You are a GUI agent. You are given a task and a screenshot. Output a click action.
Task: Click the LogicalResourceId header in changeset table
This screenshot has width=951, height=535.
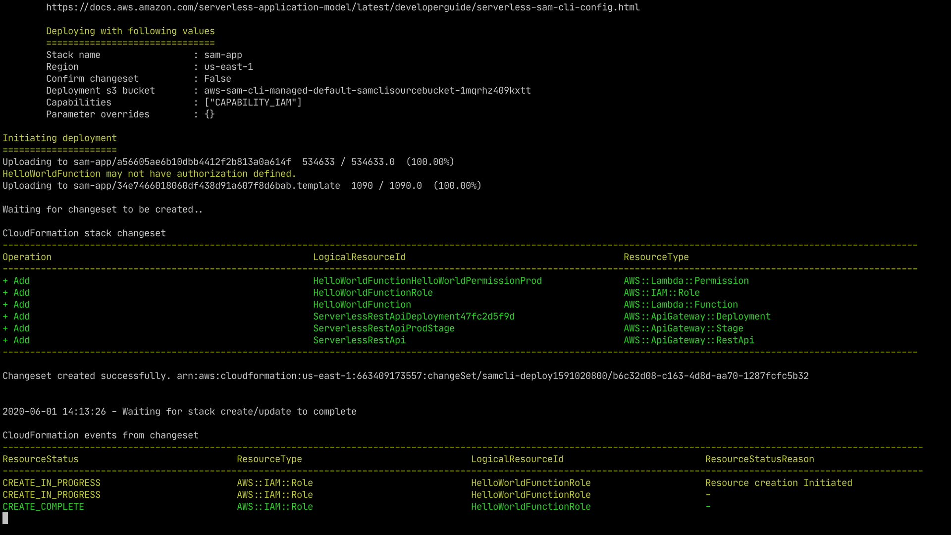pyautogui.click(x=359, y=257)
